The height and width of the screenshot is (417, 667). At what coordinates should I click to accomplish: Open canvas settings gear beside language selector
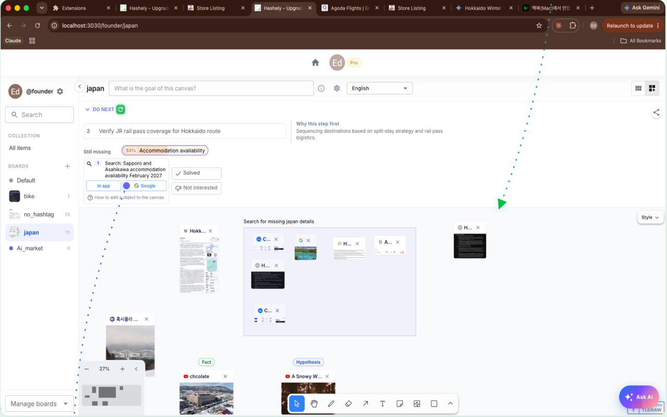point(337,88)
